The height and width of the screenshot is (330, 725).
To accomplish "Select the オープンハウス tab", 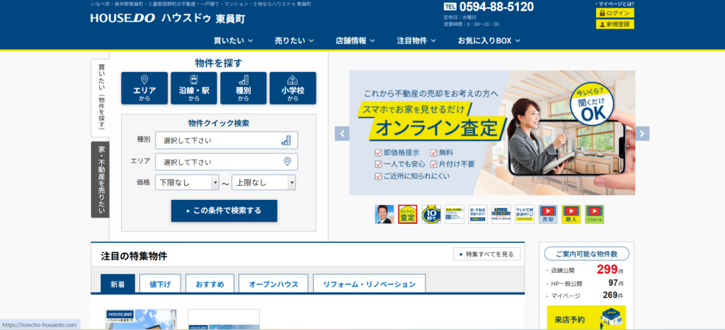I will click(274, 284).
